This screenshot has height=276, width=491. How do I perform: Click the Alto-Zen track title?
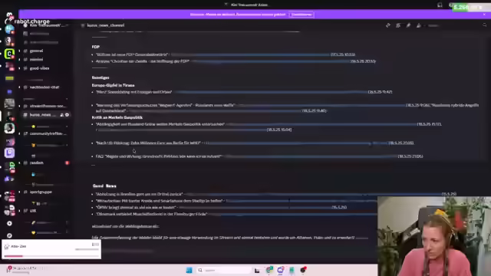18,246
